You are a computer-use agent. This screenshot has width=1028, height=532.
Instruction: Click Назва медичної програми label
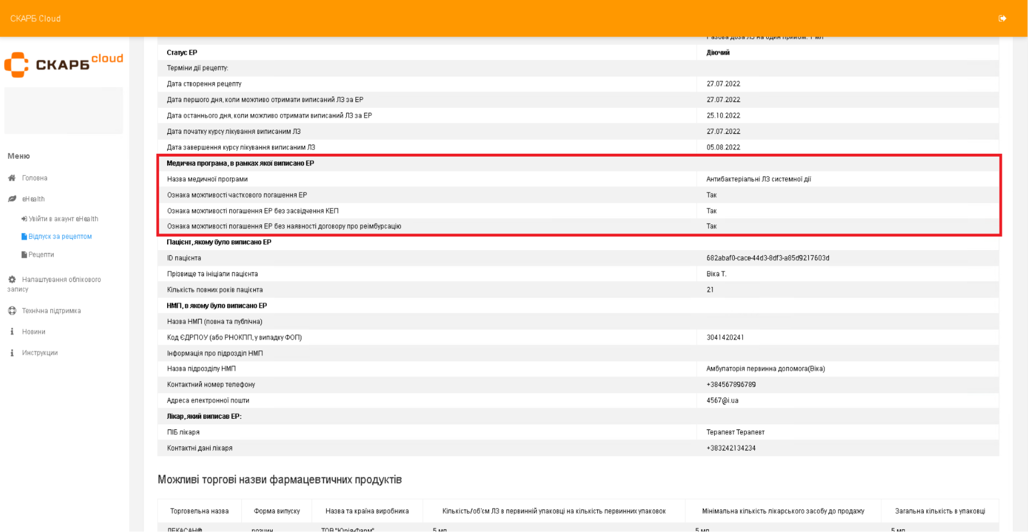tap(207, 179)
